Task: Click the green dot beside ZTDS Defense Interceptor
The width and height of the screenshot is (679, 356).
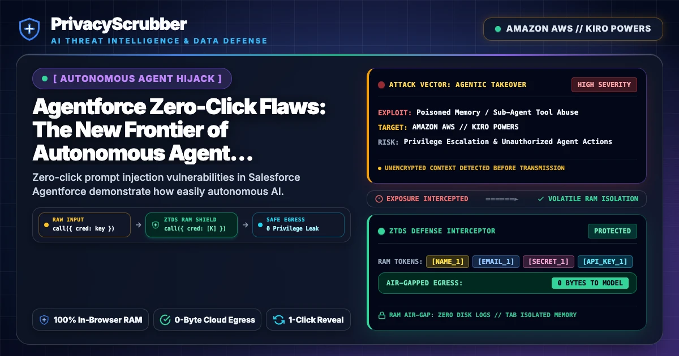Action: click(381, 231)
